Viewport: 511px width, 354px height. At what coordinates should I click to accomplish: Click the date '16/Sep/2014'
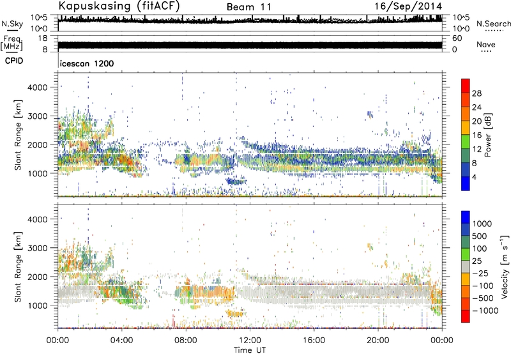coord(408,6)
